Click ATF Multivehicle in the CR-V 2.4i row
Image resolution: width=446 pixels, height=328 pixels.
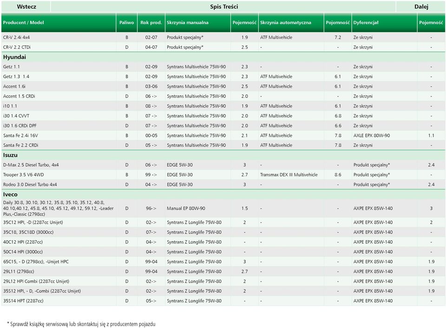[276, 37]
